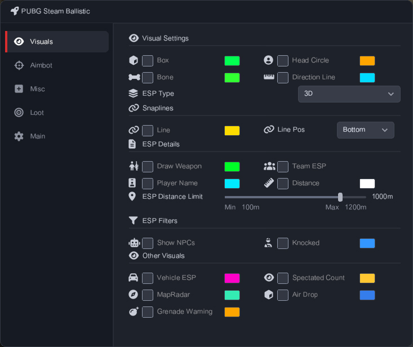Open the blue swatch for Knocked
413x347 pixels.
pyautogui.click(x=367, y=243)
